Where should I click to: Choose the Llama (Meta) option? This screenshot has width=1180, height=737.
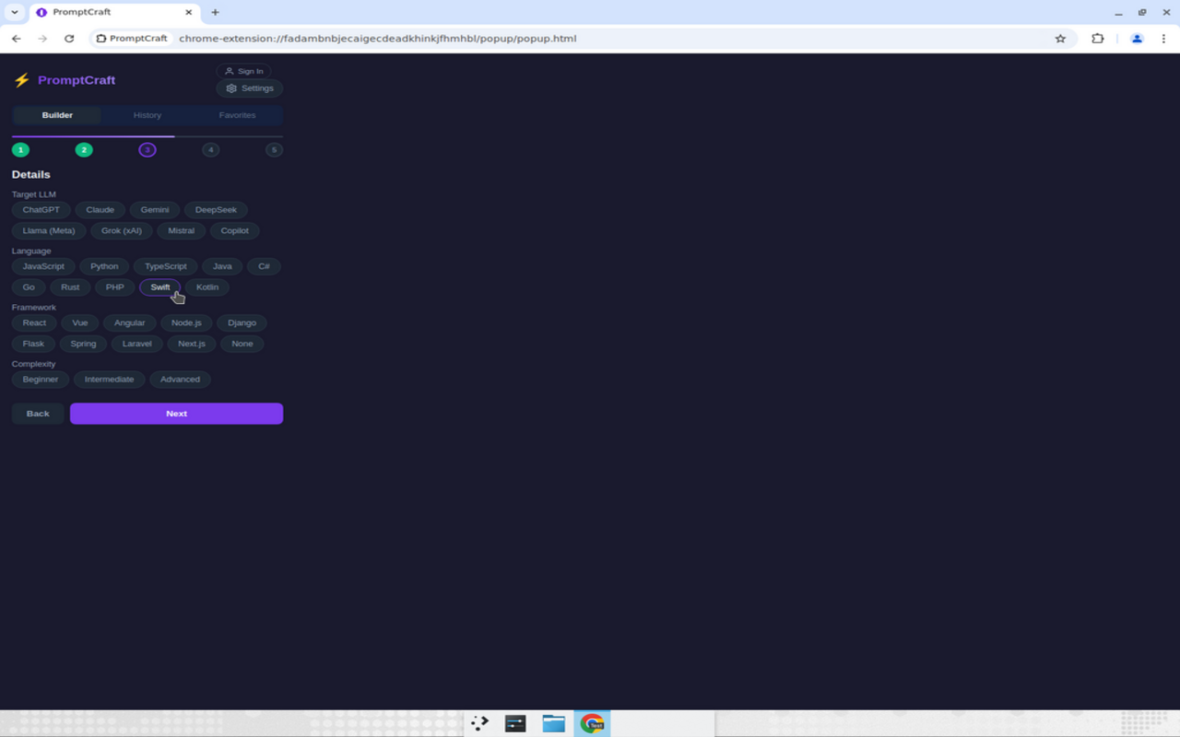click(x=49, y=230)
